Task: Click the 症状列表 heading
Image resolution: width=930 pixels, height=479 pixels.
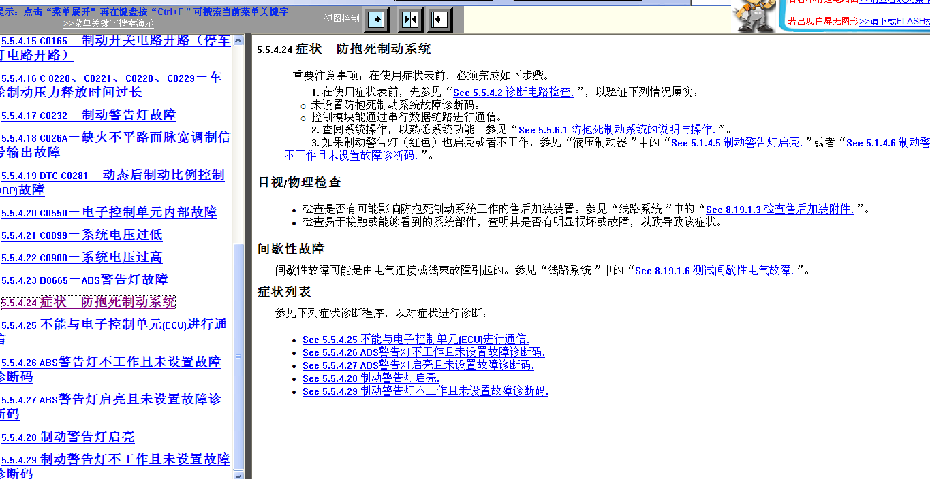Action: pos(284,291)
